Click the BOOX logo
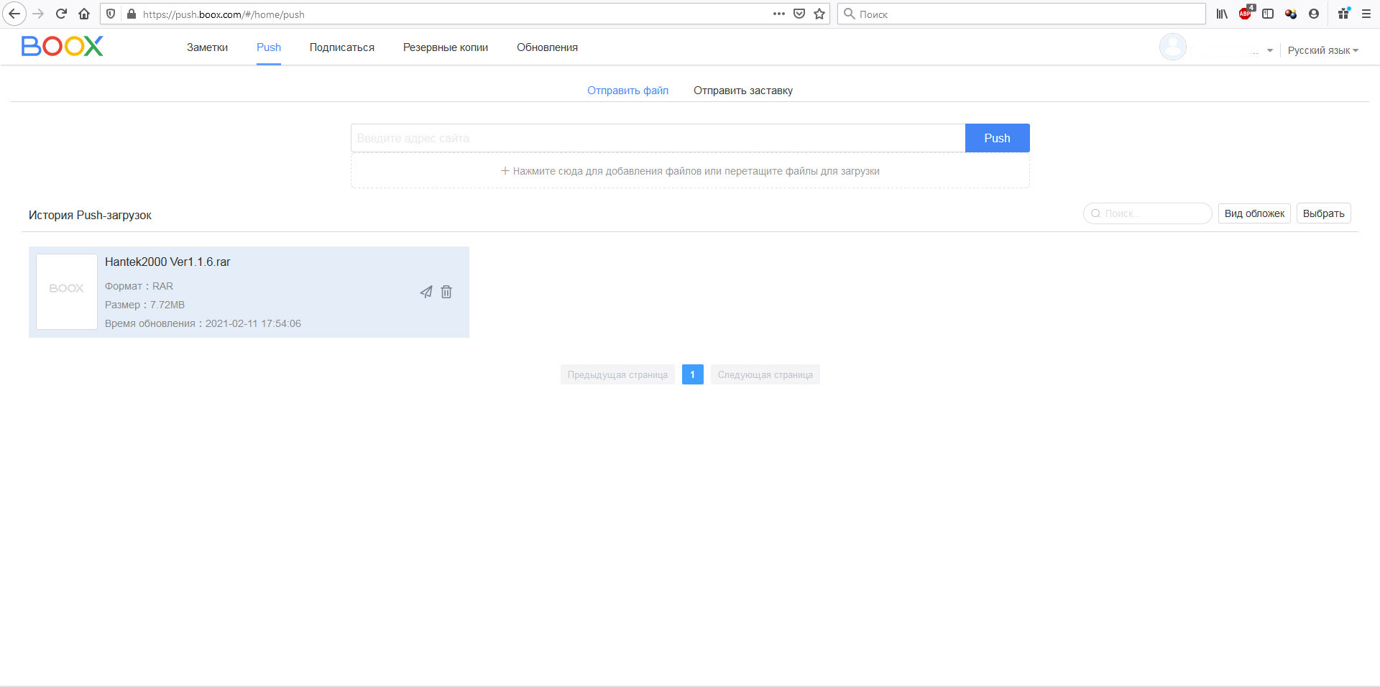The height and width of the screenshot is (687, 1380). [x=62, y=46]
